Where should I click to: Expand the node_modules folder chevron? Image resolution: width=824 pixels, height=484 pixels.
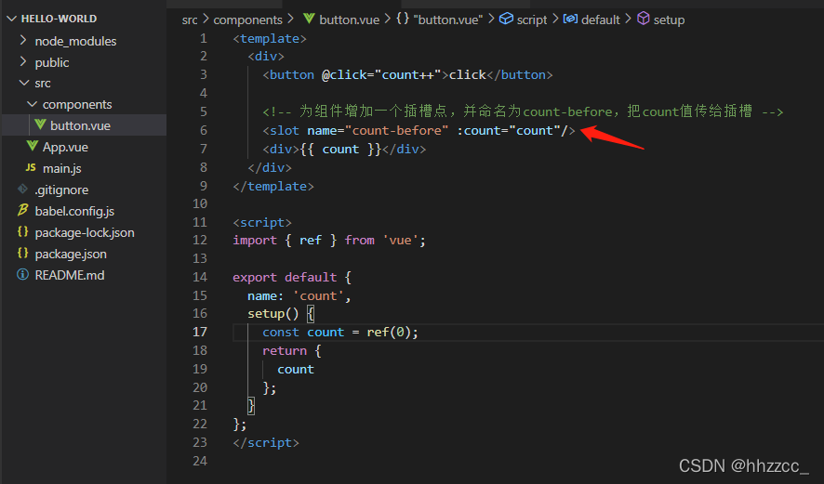pyautogui.click(x=22, y=41)
